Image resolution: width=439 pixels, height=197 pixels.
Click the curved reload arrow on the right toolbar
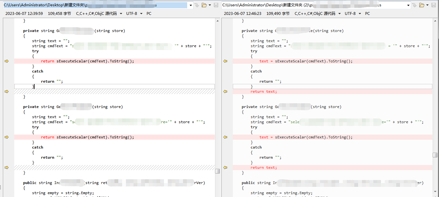[x=415, y=5]
